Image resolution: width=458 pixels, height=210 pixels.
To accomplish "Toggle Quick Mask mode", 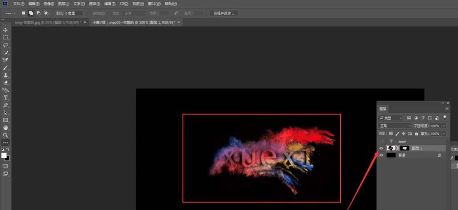I will click(5, 166).
